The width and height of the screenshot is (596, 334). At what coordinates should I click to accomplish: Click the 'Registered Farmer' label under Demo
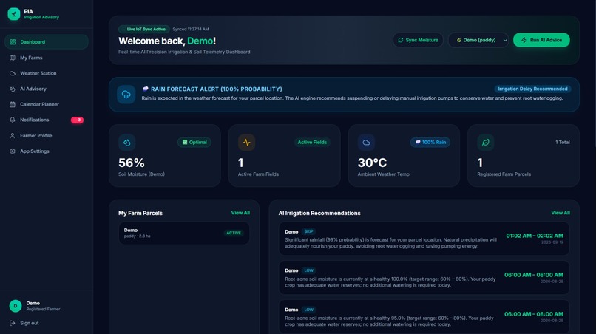(43, 310)
